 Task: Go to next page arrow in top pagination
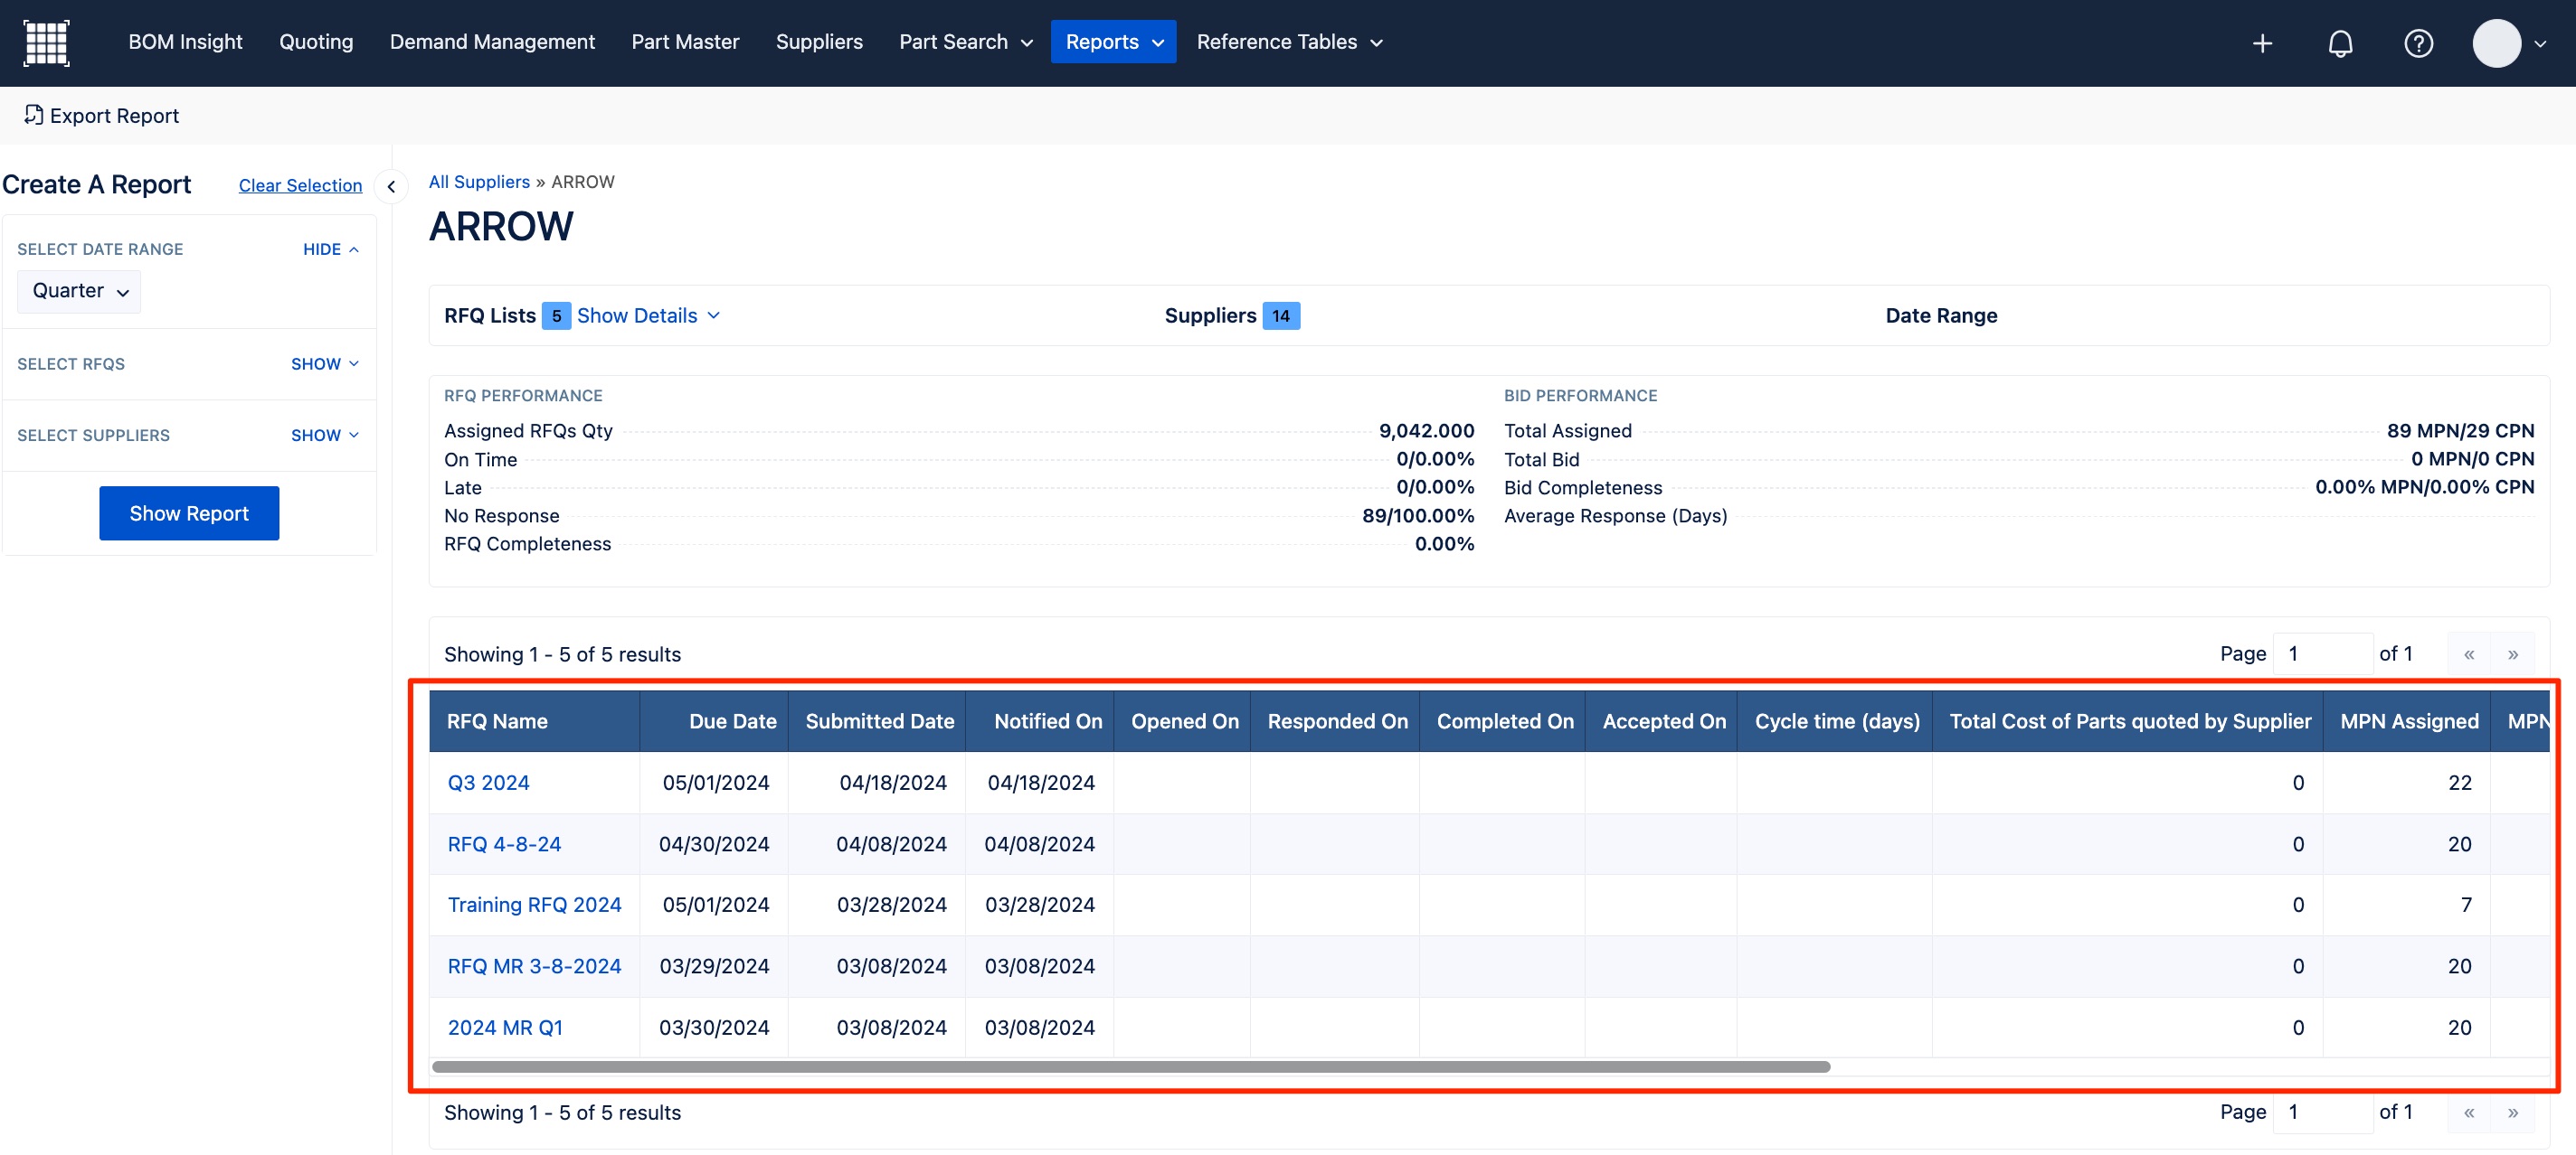point(2512,654)
